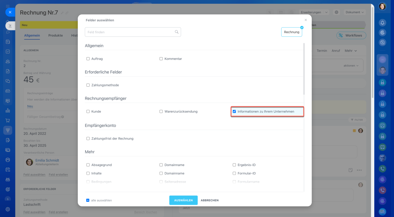Check the Formular-ID checkbox

pyautogui.click(x=234, y=173)
